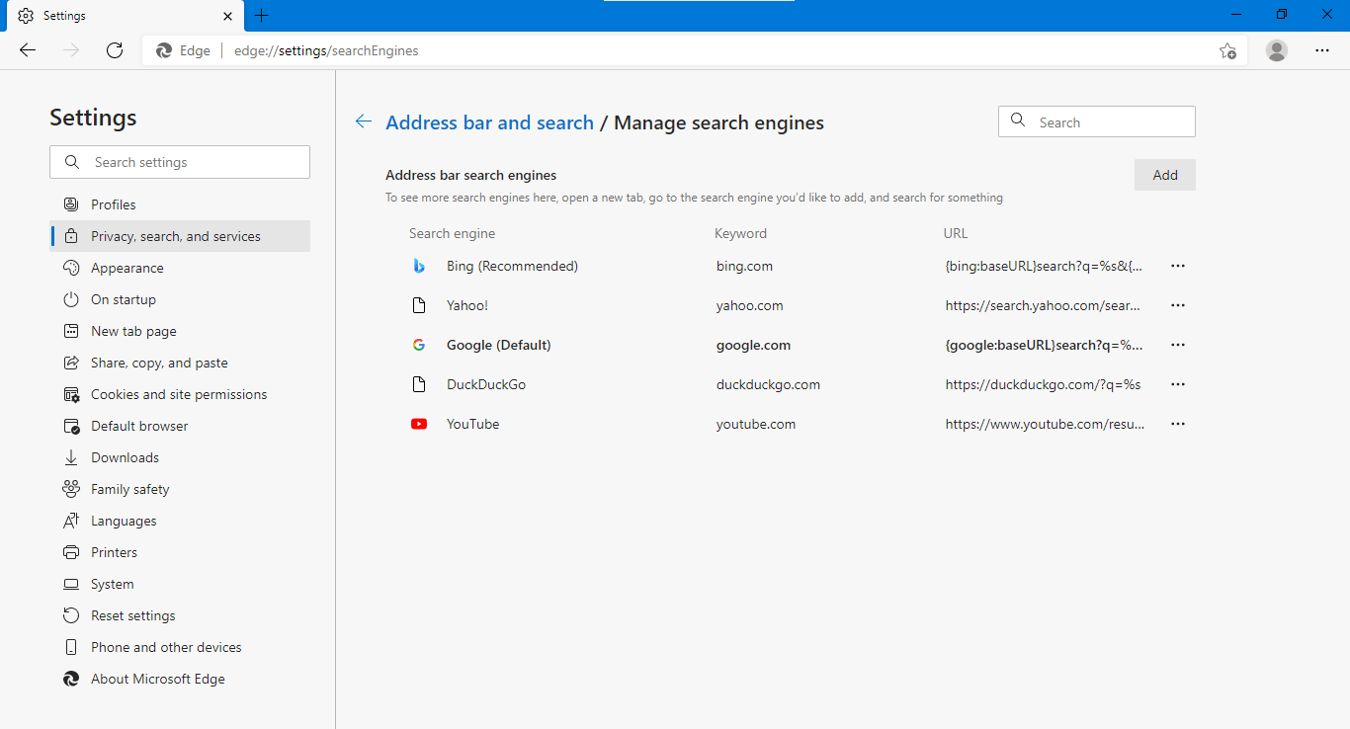
Task: Click the youtube.com keyword
Action: (756, 424)
